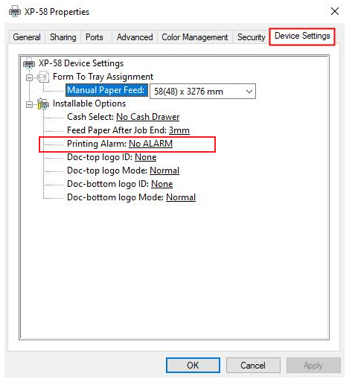Click the Form To Tray Assignment envelope icon
This screenshot has width=352, height=379.
pyautogui.click(x=43, y=77)
